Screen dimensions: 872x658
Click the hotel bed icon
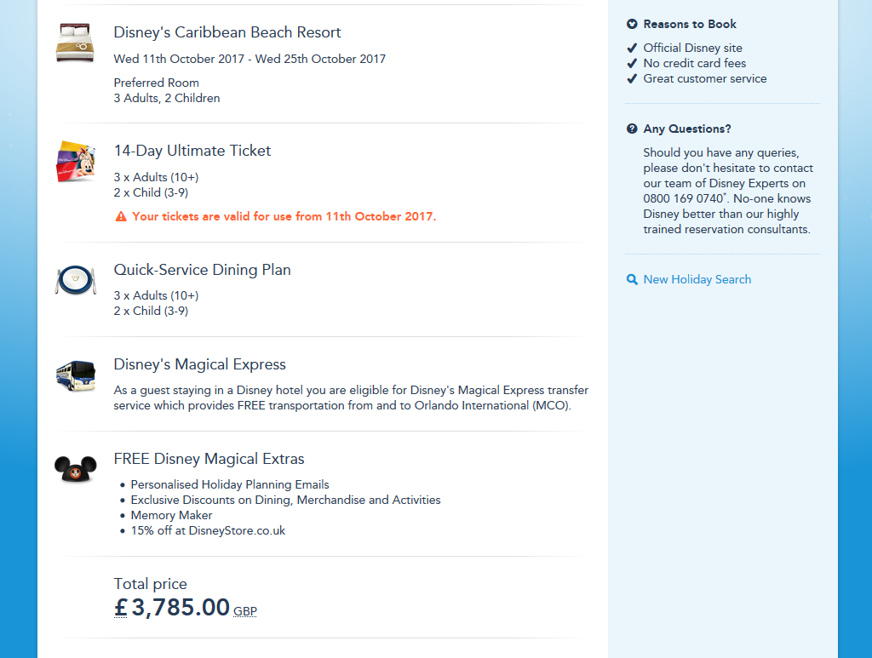pyautogui.click(x=76, y=42)
